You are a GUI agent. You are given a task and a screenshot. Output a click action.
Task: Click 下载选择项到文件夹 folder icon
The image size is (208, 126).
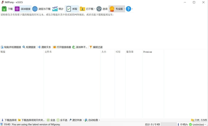[x=19, y=120]
